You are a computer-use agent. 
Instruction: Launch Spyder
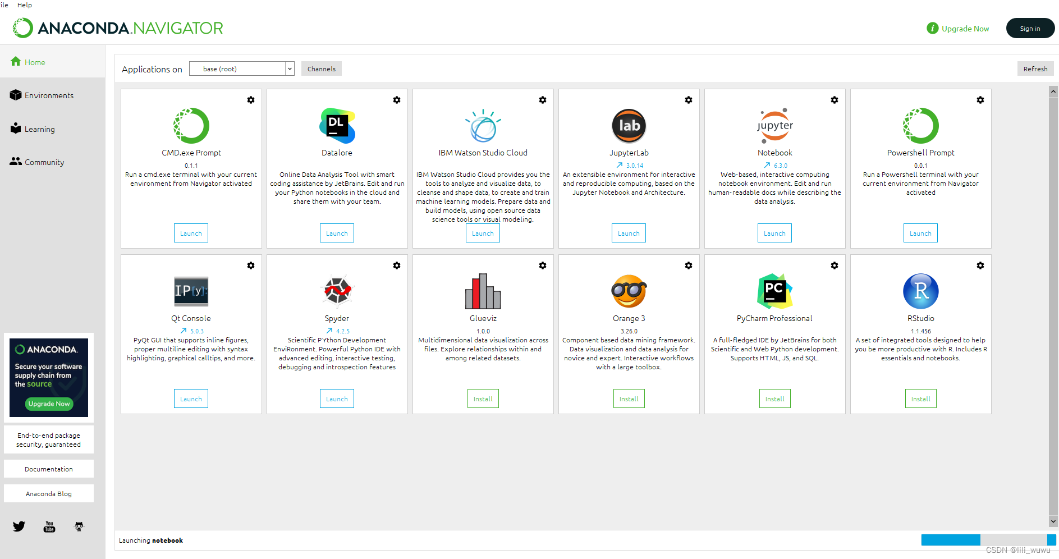point(337,398)
